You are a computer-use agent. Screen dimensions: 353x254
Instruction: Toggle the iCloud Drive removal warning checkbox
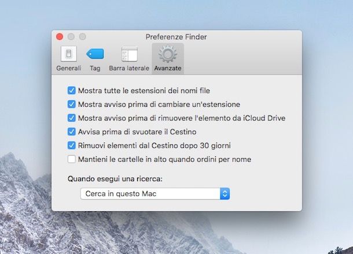[72, 118]
